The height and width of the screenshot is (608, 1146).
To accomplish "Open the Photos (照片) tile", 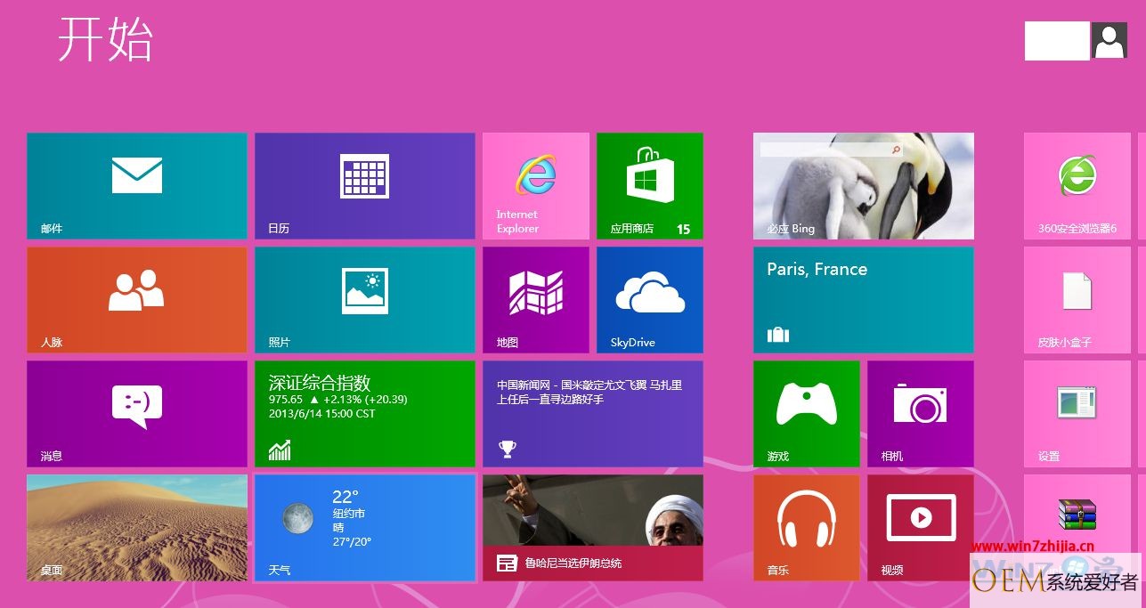I will click(x=365, y=300).
